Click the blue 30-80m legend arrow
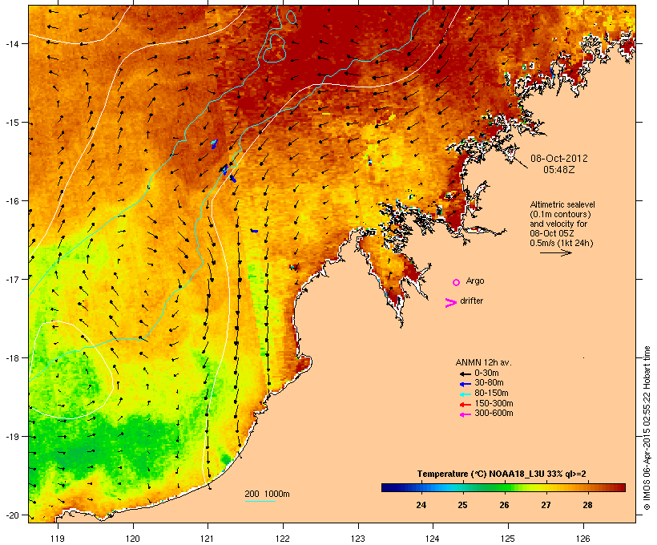 (465, 384)
